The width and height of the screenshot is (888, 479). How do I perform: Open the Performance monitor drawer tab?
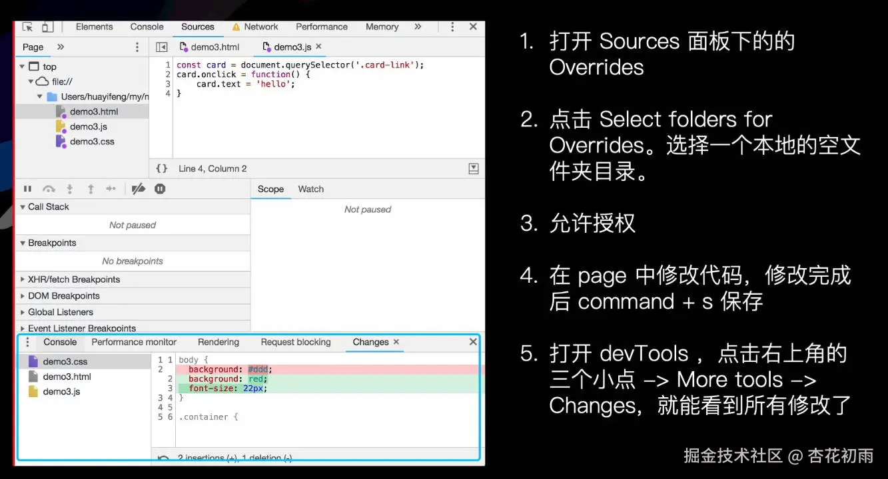[x=134, y=343]
